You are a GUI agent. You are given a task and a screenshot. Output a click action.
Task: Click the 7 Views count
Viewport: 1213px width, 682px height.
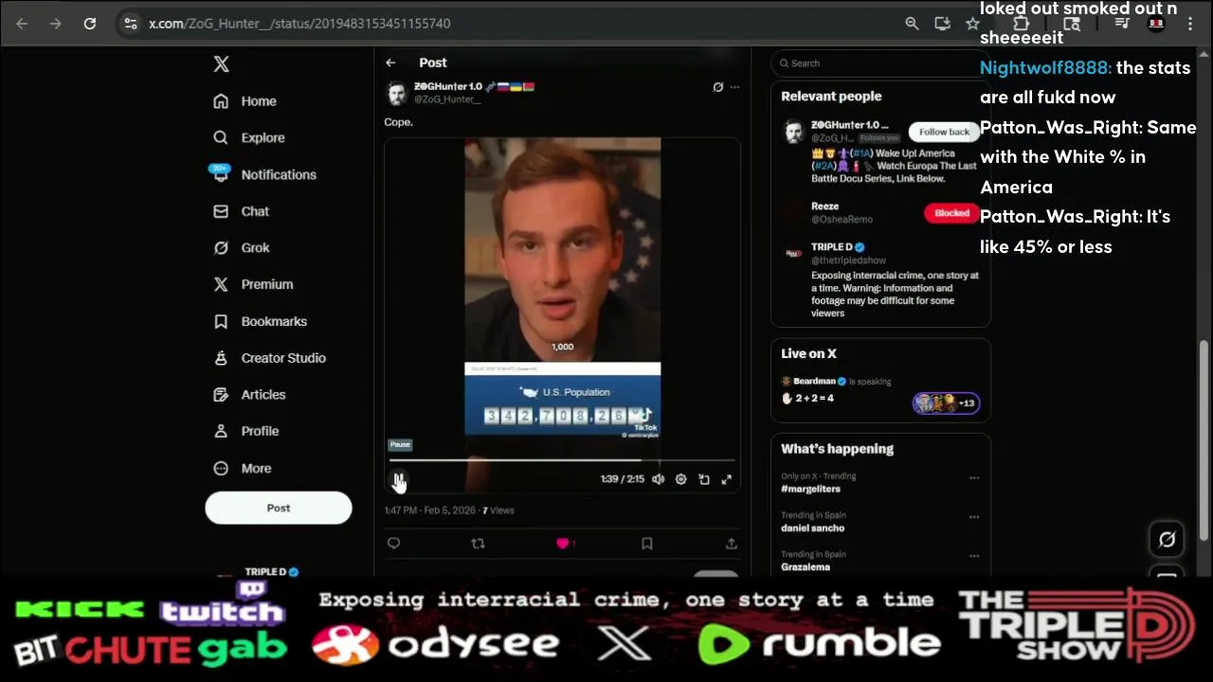498,511
